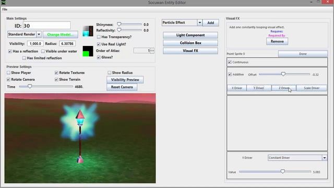334x188 pixels.
Task: Click the Visibility value field
Action: click(x=35, y=43)
